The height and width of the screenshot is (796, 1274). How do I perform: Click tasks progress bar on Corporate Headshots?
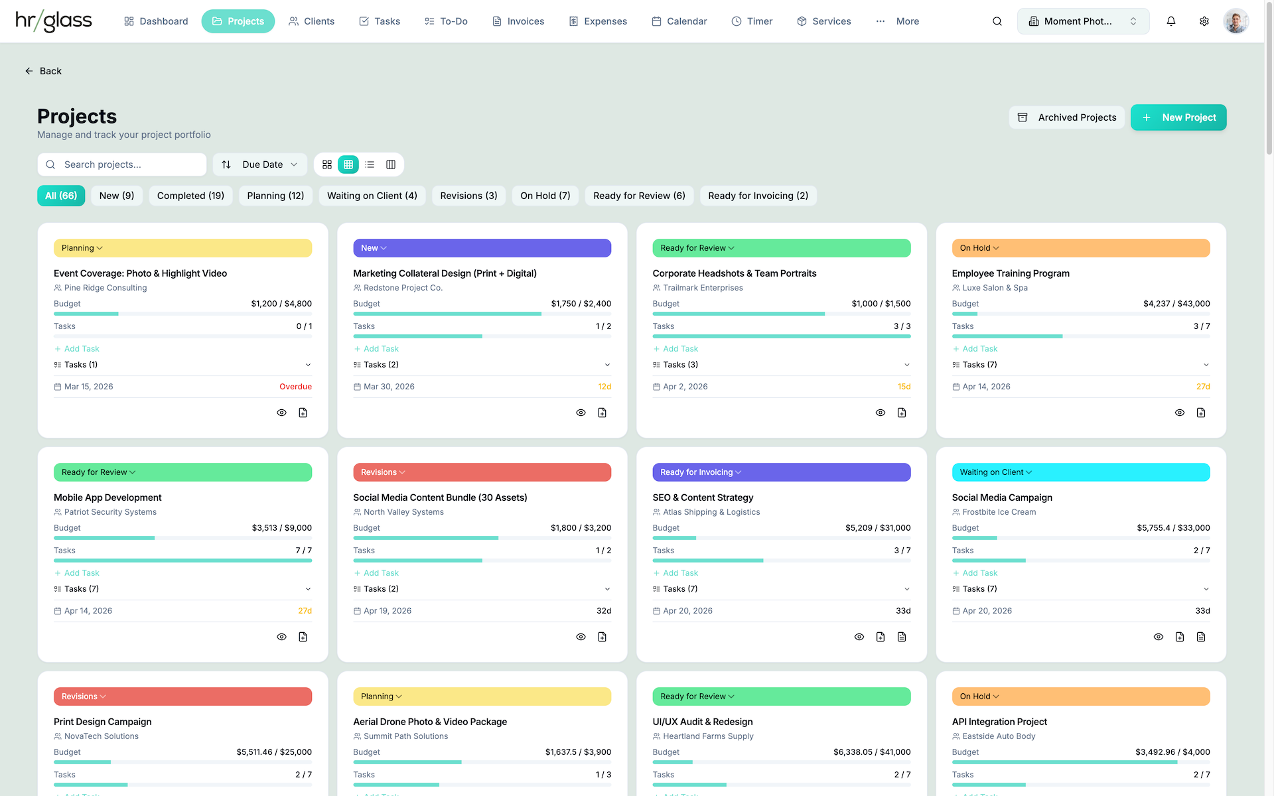tap(782, 336)
